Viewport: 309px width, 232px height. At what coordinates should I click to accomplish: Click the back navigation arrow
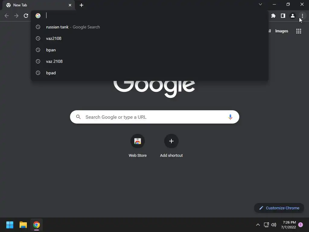[7, 16]
